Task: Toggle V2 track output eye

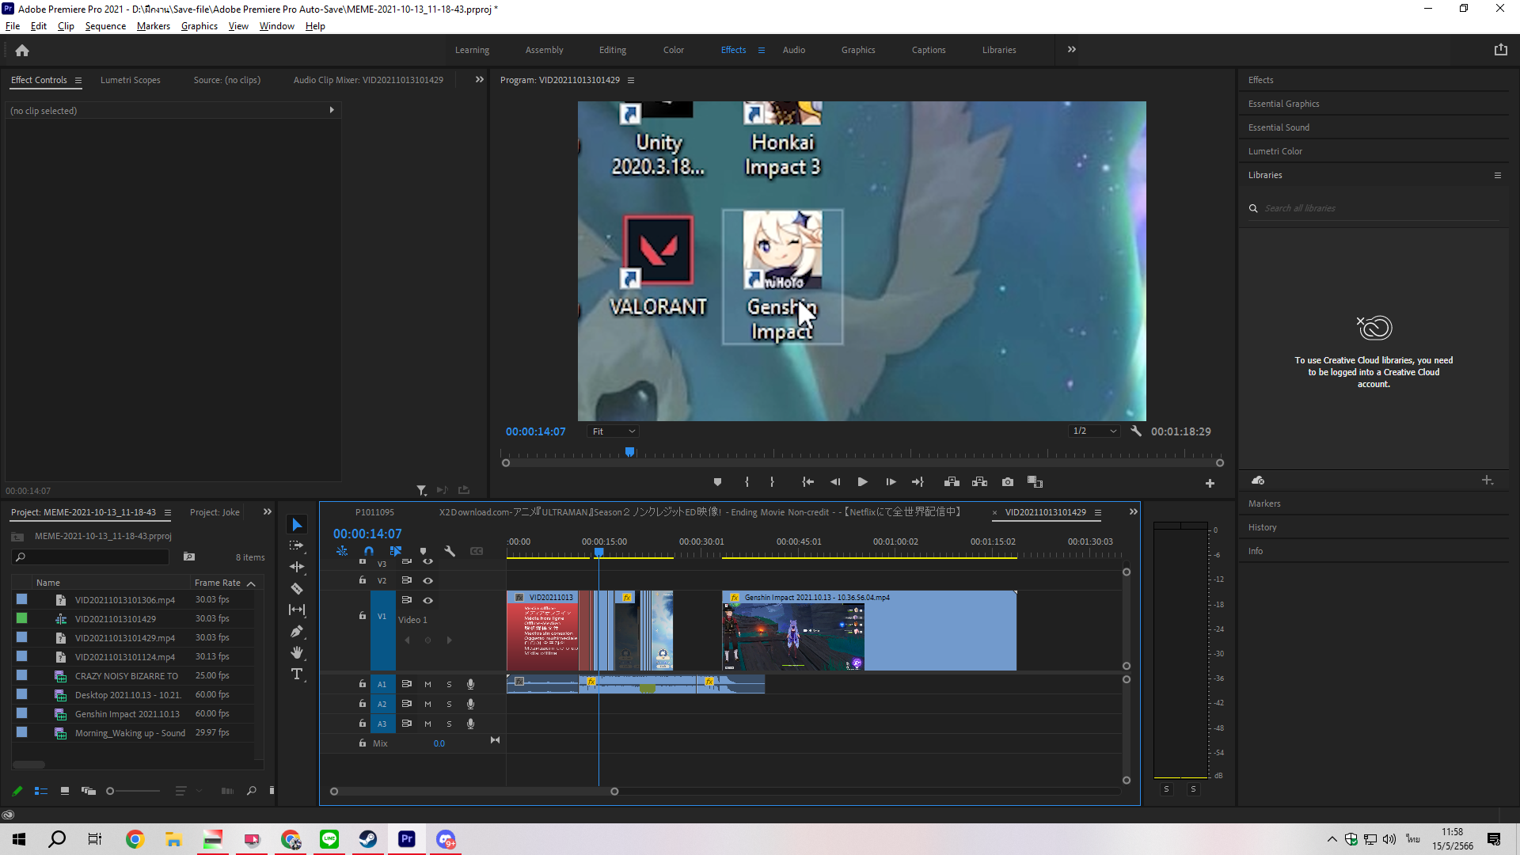Action: 427,580
